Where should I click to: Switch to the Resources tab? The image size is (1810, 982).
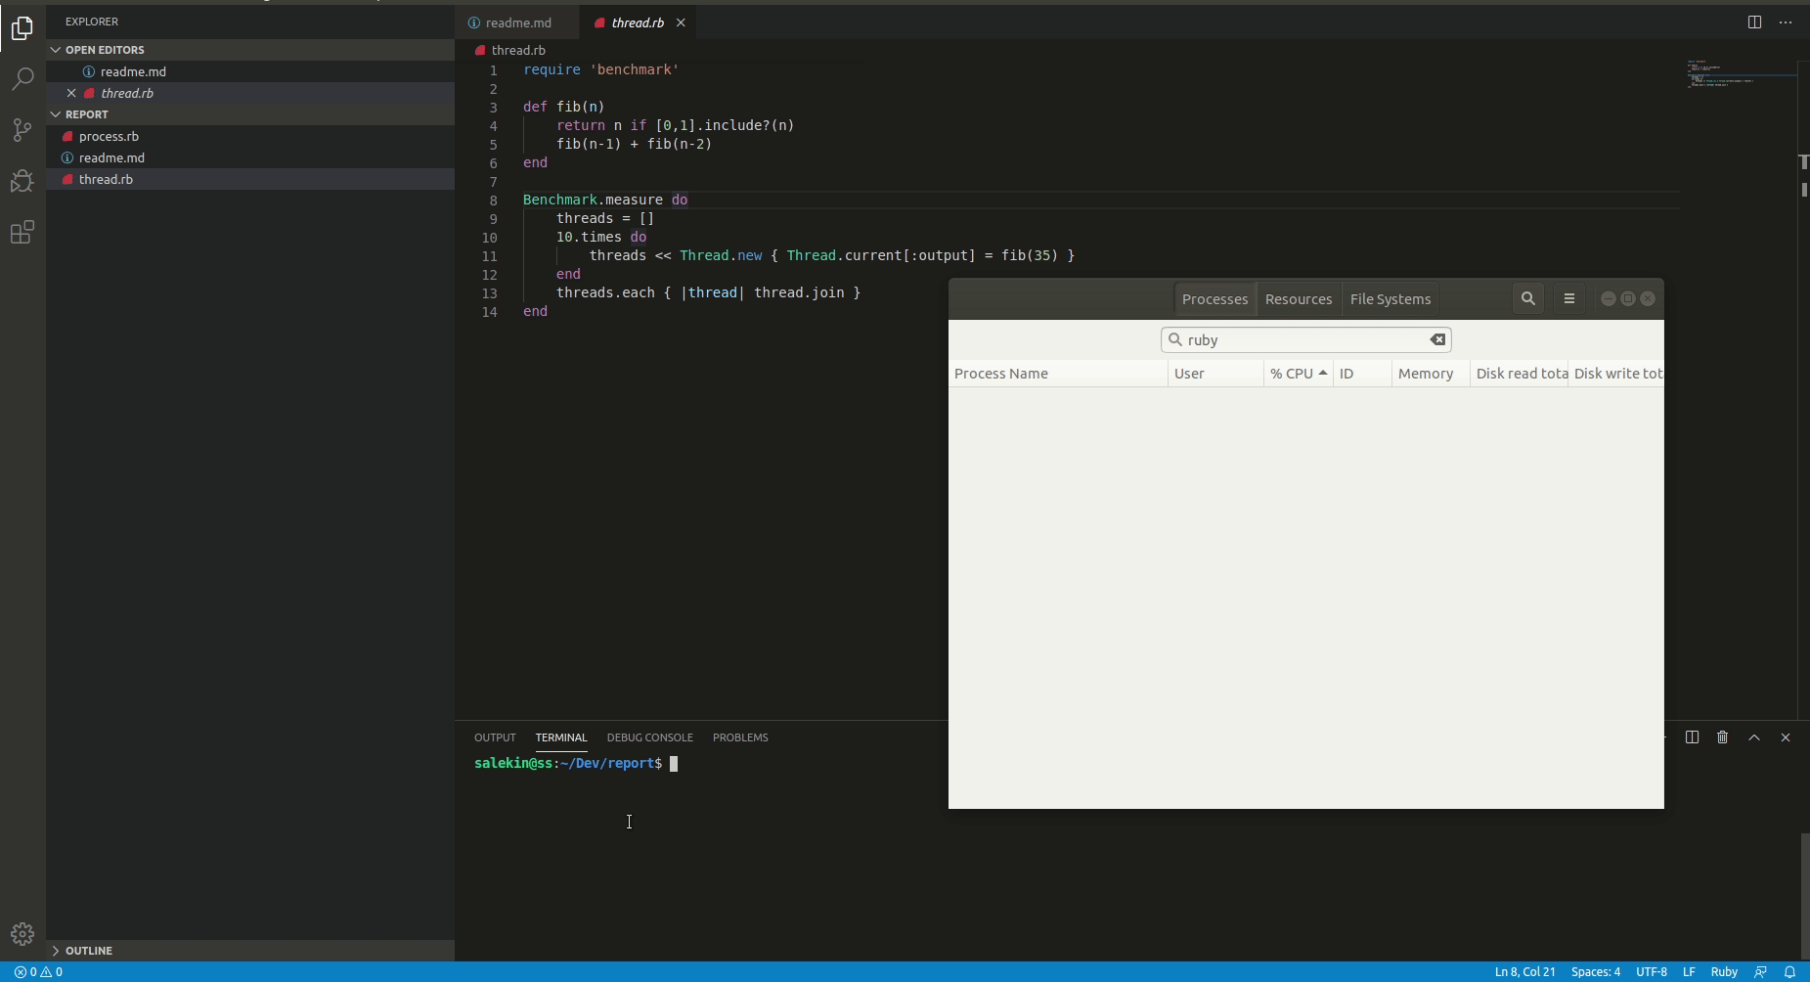click(x=1298, y=299)
